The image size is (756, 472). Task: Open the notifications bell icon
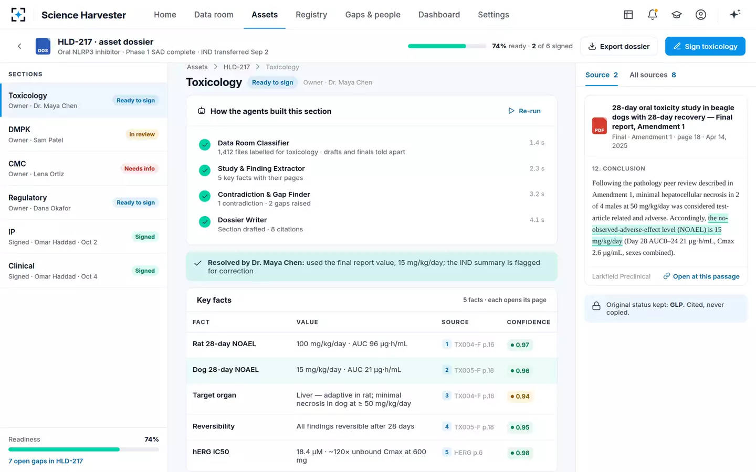pos(653,15)
